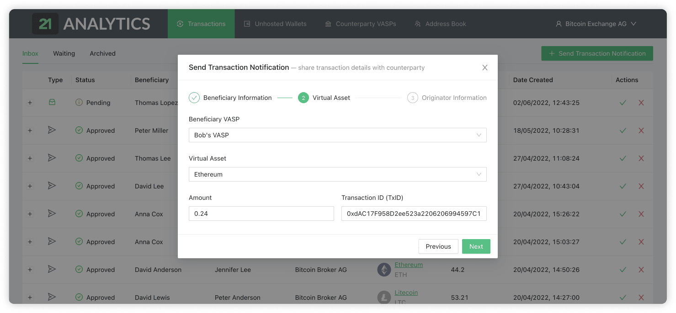
Task: Approve the Peter Miller transaction
Action: point(623,130)
